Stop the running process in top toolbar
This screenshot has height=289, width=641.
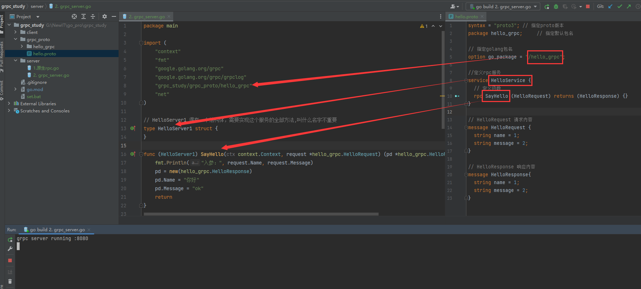coord(588,6)
